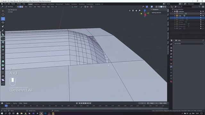The width and height of the screenshot is (205, 115).
Task: Open the Global transform orientation dropdown
Action: (x=76, y=7)
